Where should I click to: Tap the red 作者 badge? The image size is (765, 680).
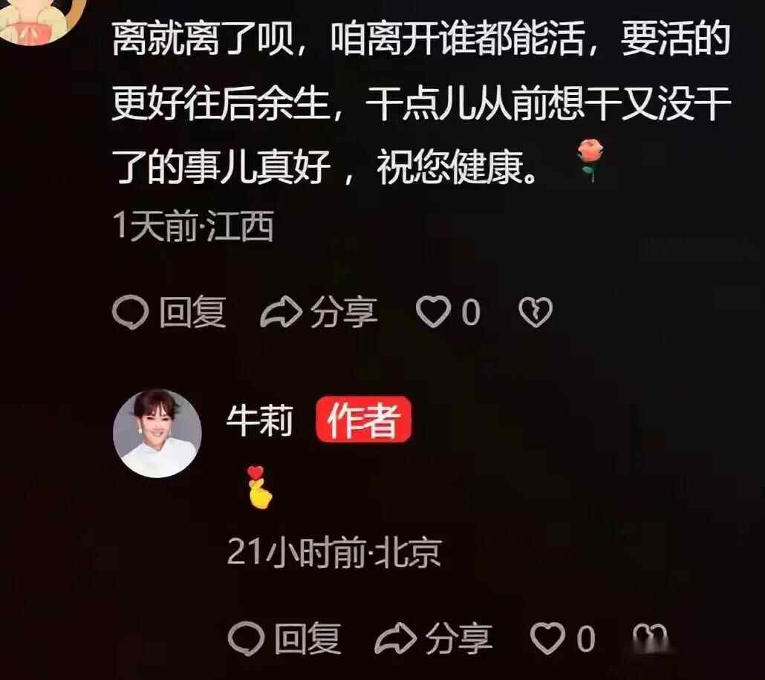click(363, 419)
